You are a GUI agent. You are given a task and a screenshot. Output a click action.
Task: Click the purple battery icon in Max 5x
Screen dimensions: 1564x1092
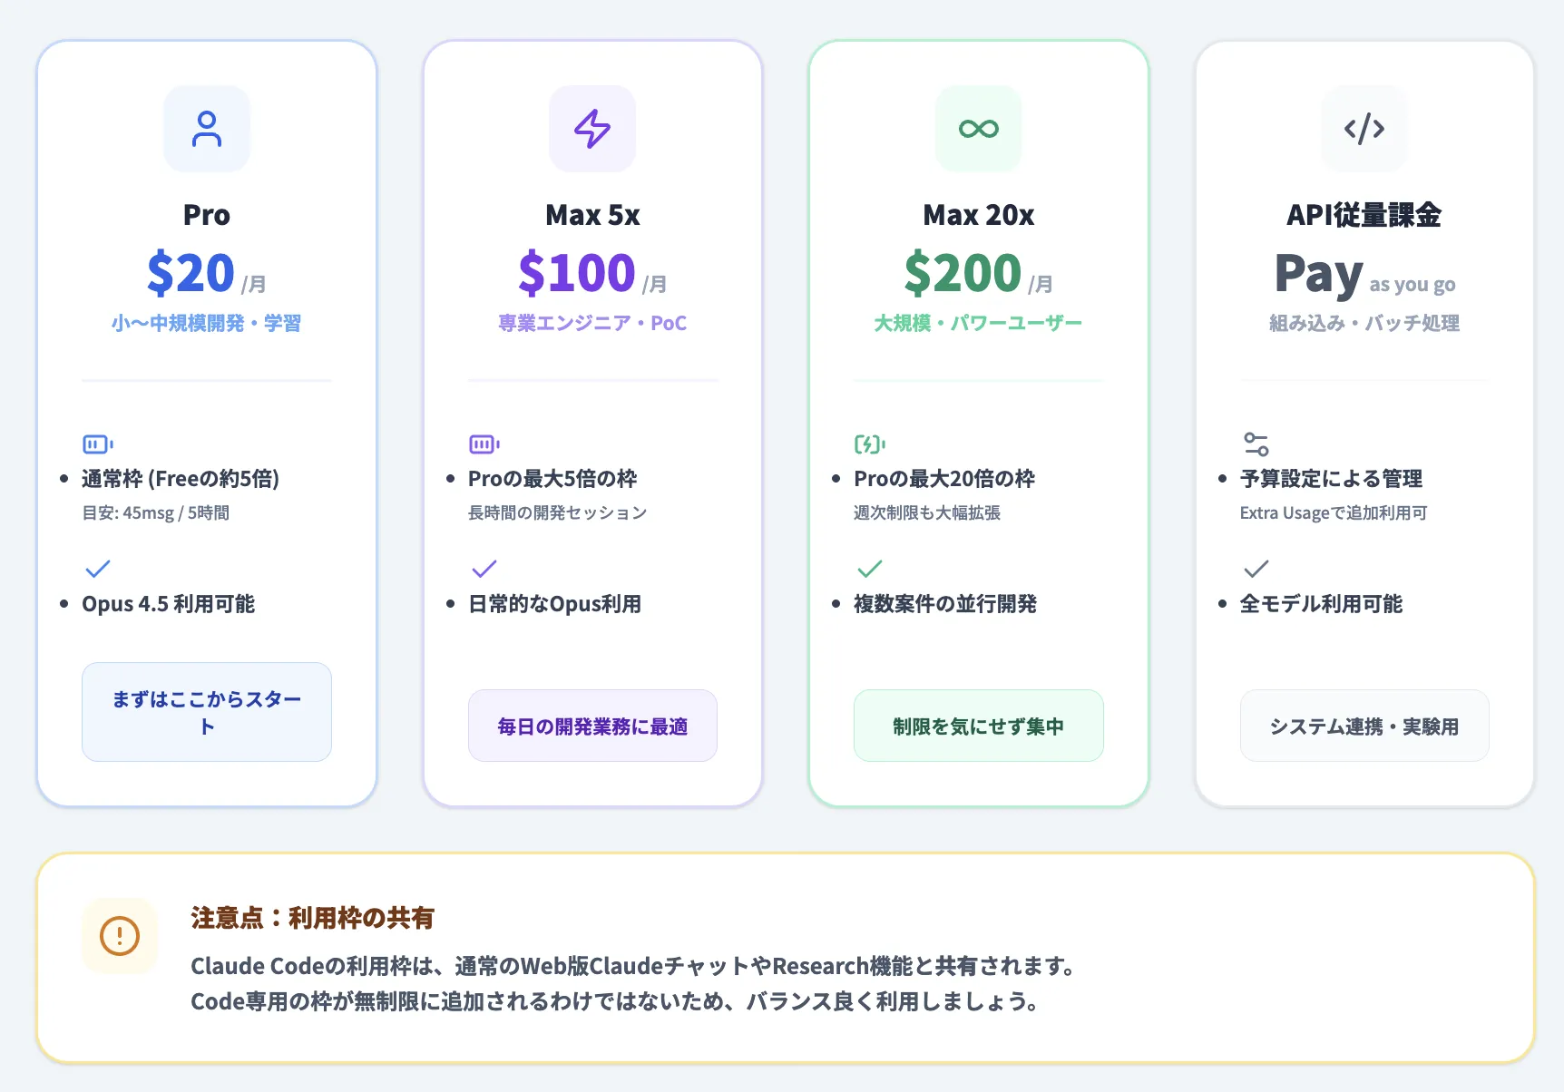click(484, 444)
